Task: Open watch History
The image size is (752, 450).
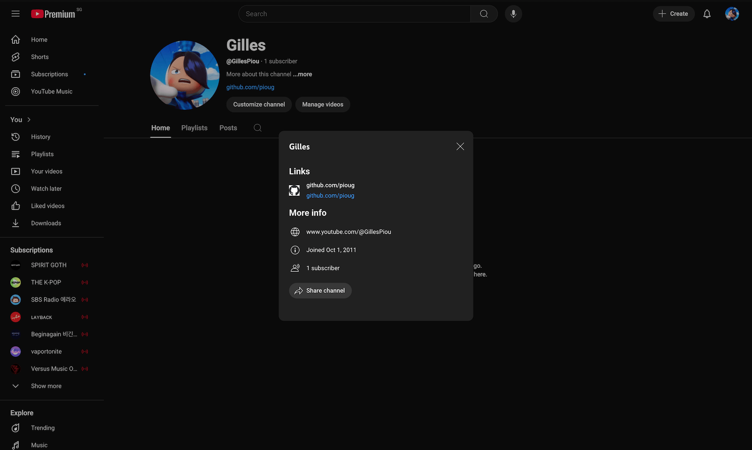Action: point(52,137)
